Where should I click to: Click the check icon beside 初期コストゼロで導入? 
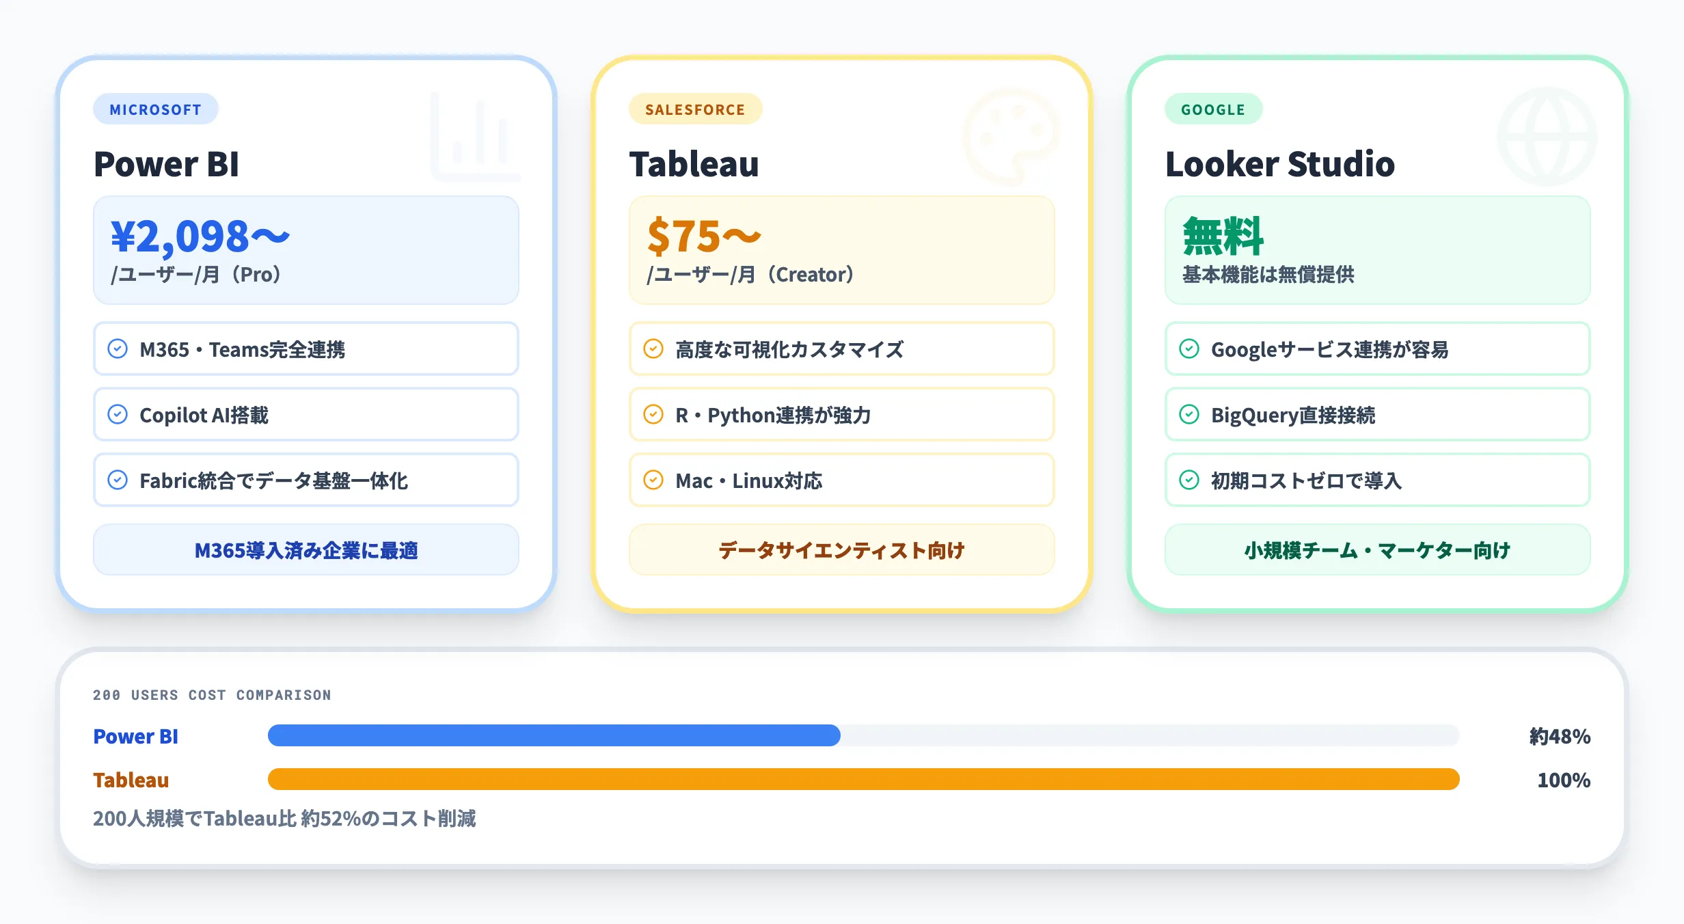coord(1189,480)
